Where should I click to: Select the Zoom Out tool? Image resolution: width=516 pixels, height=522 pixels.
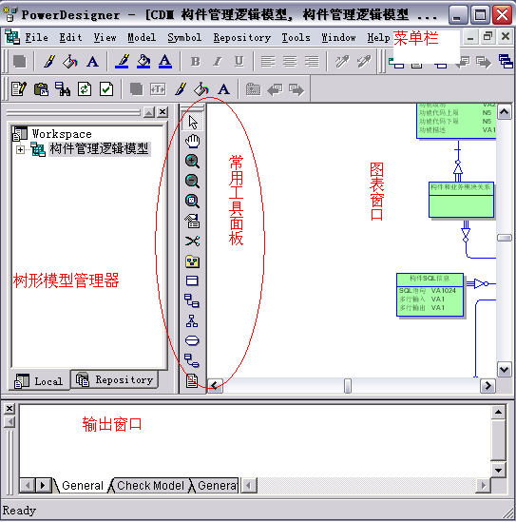tap(192, 181)
